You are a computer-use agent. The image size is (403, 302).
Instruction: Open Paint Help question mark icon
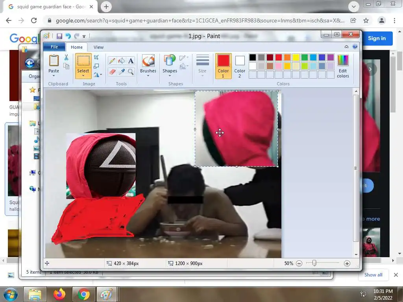355,47
